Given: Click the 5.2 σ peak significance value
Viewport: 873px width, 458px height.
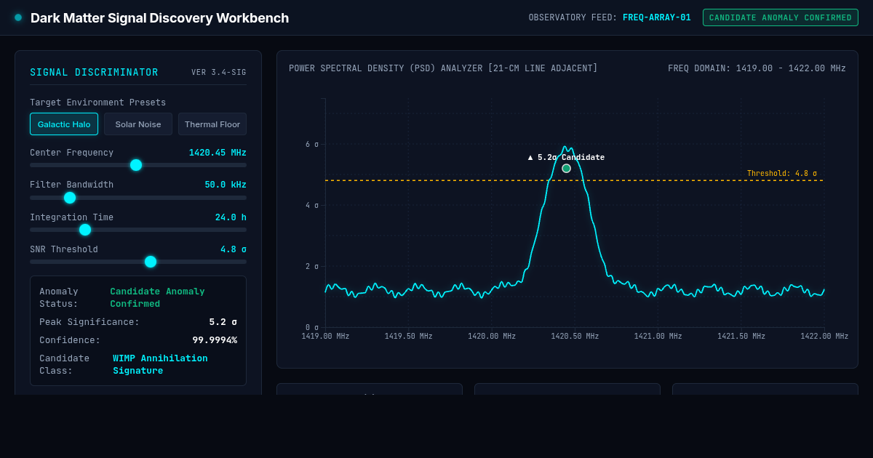Looking at the screenshot, I should tap(223, 322).
